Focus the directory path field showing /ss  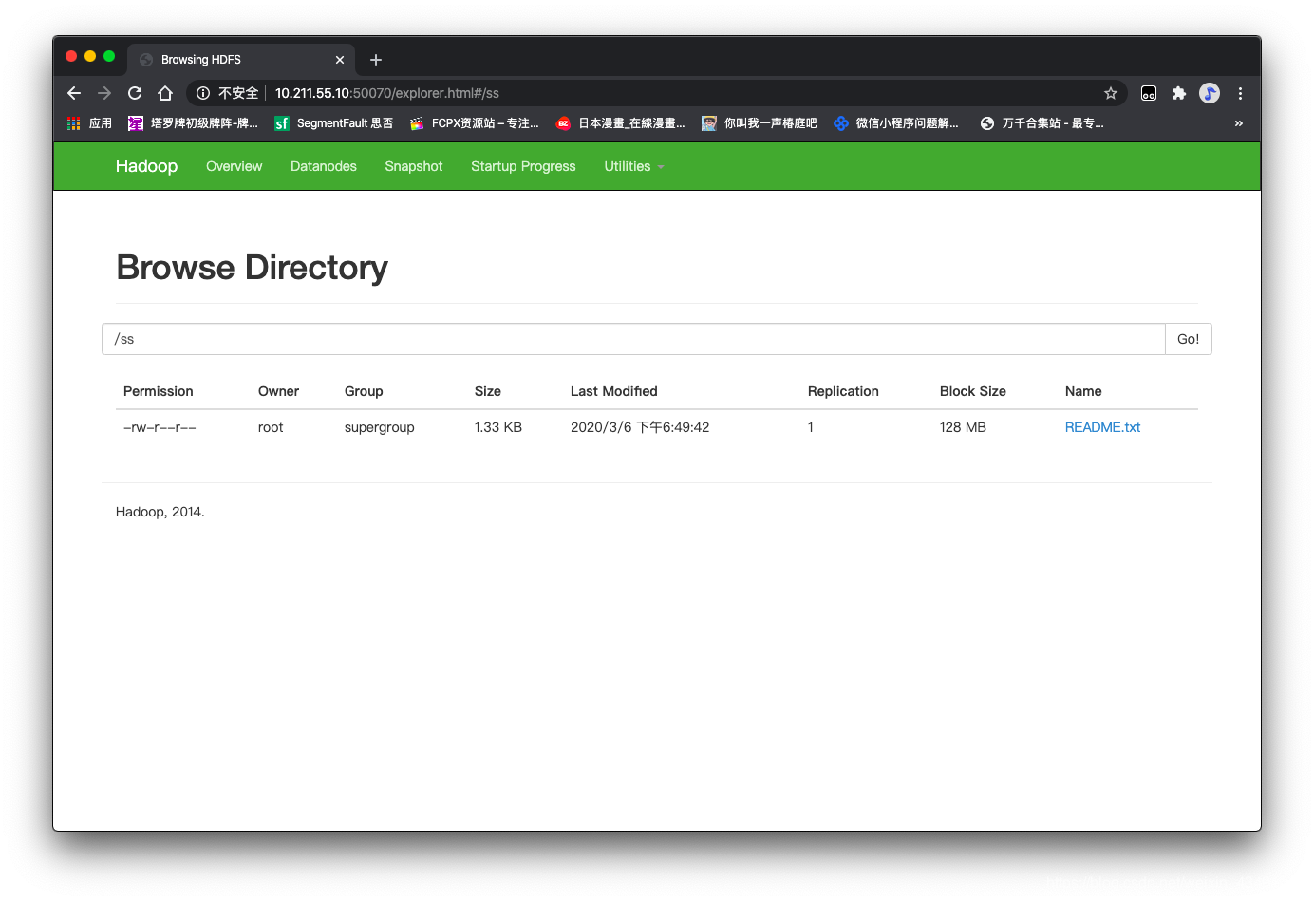pos(633,339)
